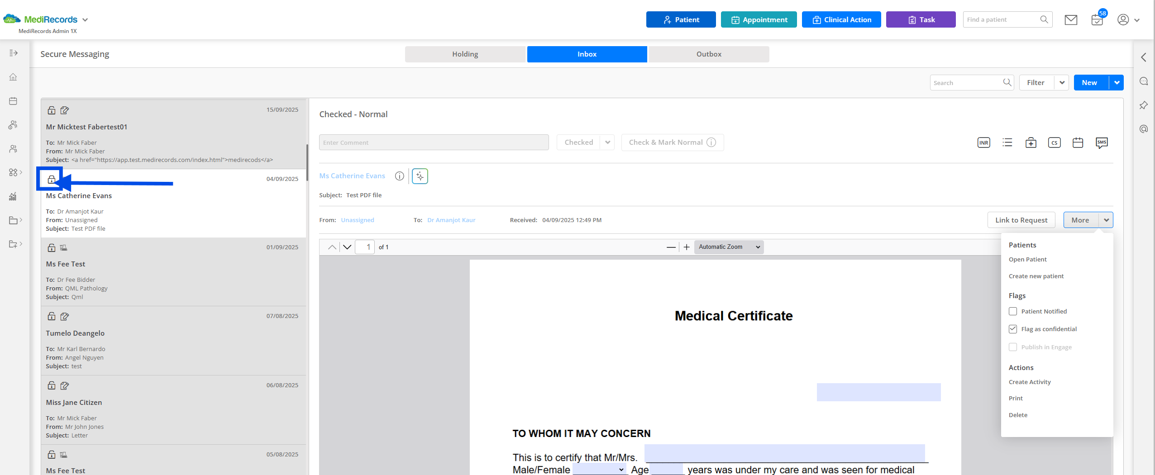Screen dimensions: 1155x475
Task: Choose Print from the More menu
Action: pyautogui.click(x=1016, y=399)
